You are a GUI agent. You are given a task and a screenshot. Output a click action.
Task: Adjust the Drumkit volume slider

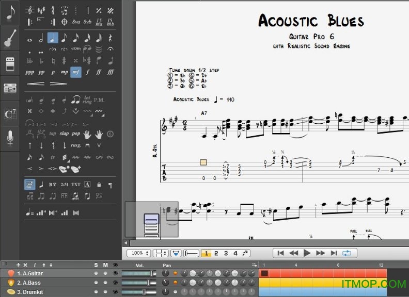[x=139, y=292]
